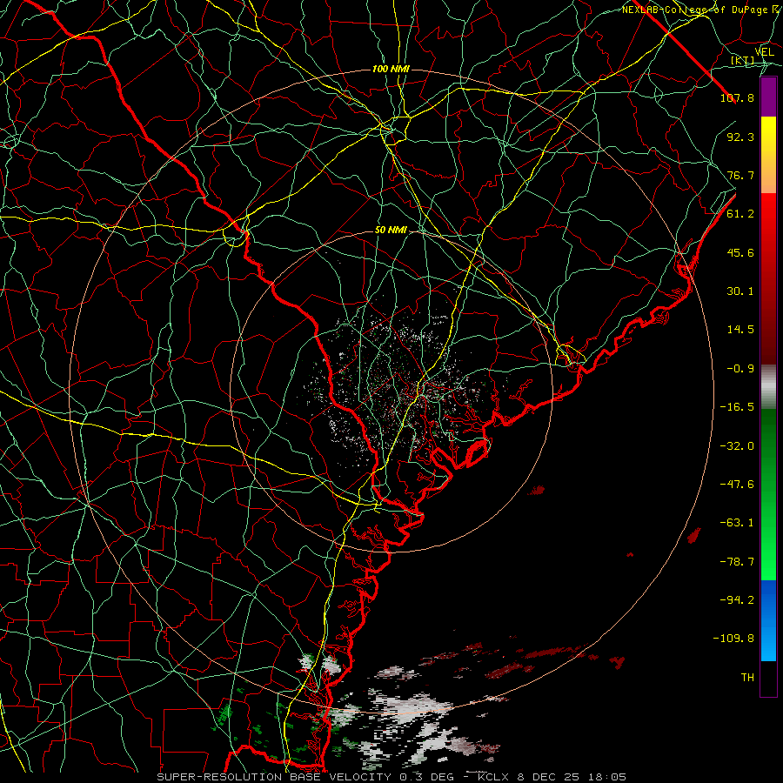Click the 76.7 velocity scale value
Viewport: 783px width, 783px height.
point(740,175)
